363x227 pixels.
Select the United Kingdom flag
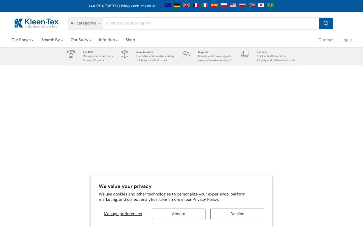186,5
